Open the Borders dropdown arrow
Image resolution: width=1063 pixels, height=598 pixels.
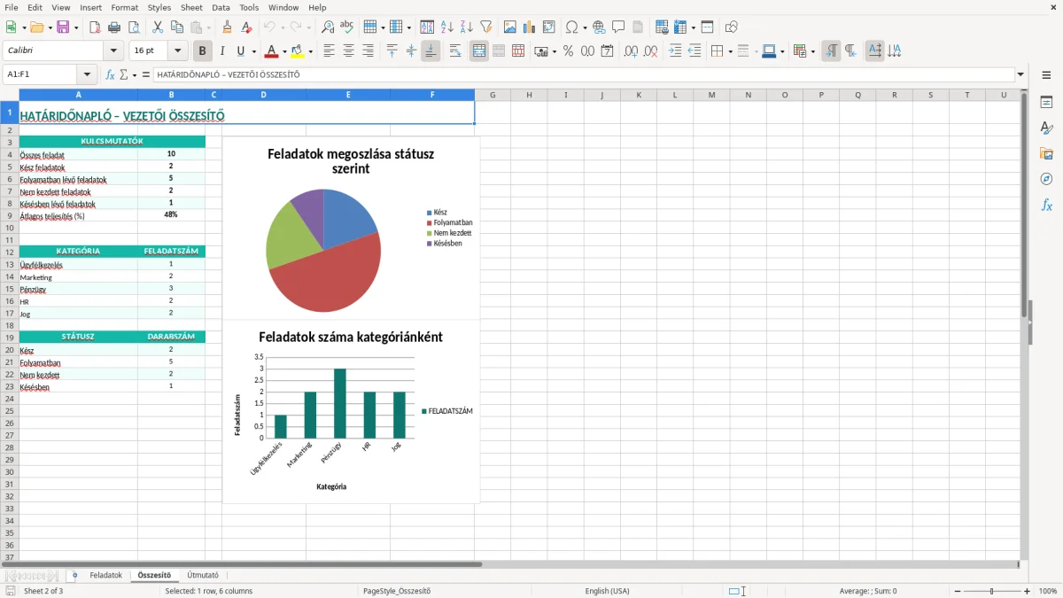click(730, 51)
